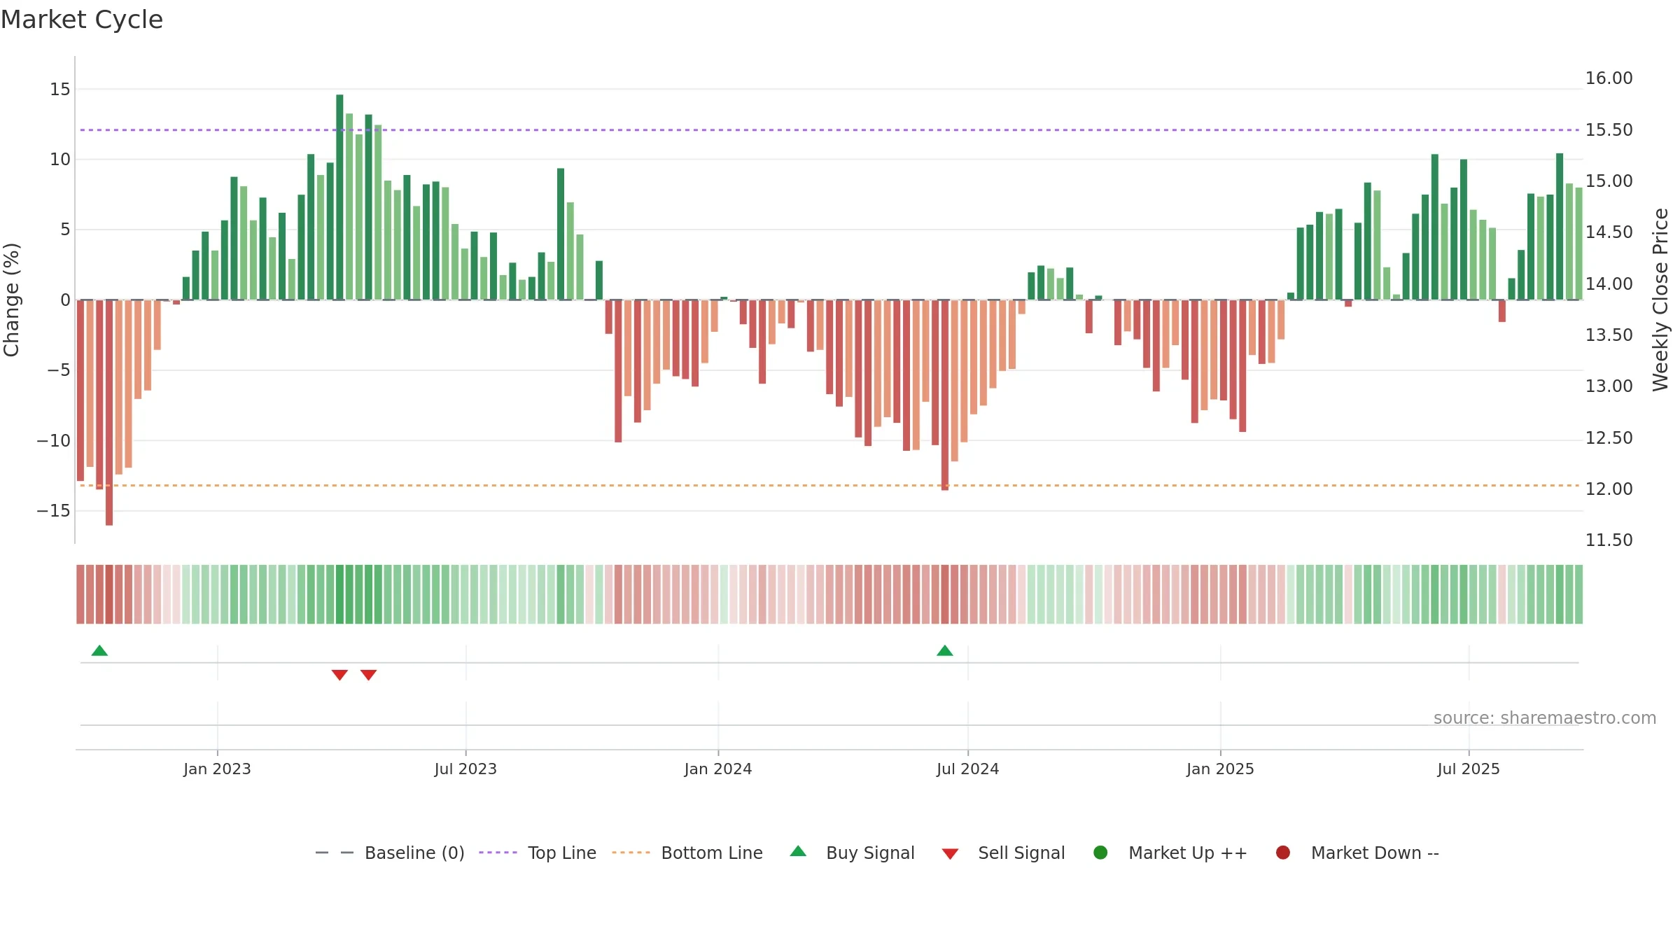Click the Change (%) axis title

coord(12,300)
